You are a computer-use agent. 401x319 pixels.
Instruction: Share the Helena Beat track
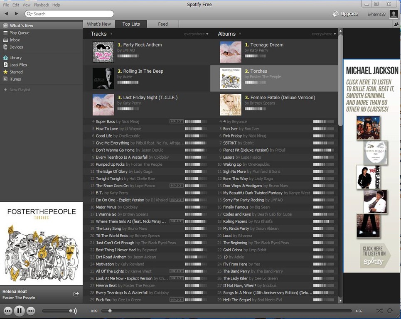point(76,294)
